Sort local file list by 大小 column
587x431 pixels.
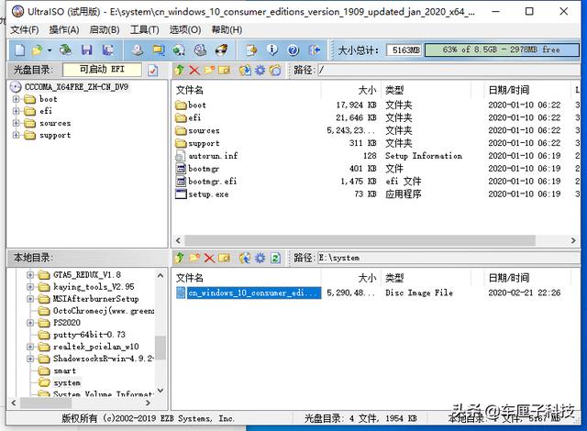pyautogui.click(x=350, y=278)
